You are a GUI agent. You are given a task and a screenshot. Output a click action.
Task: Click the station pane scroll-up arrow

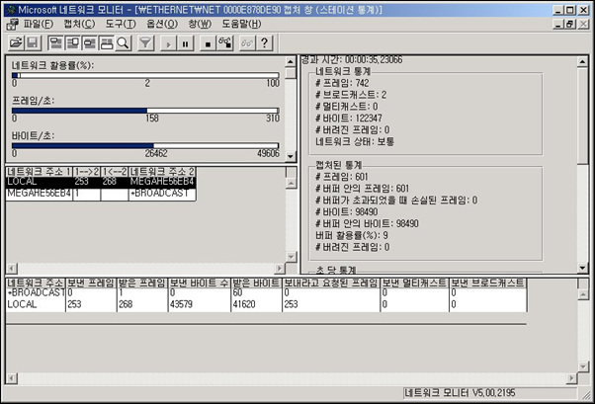pos(583,294)
